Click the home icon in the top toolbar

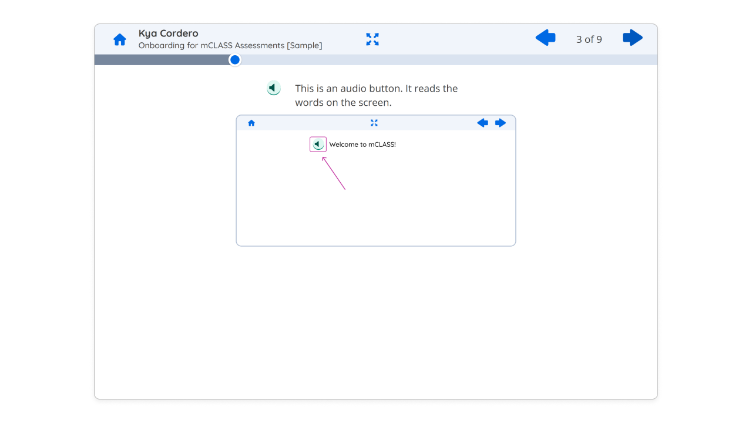click(119, 39)
